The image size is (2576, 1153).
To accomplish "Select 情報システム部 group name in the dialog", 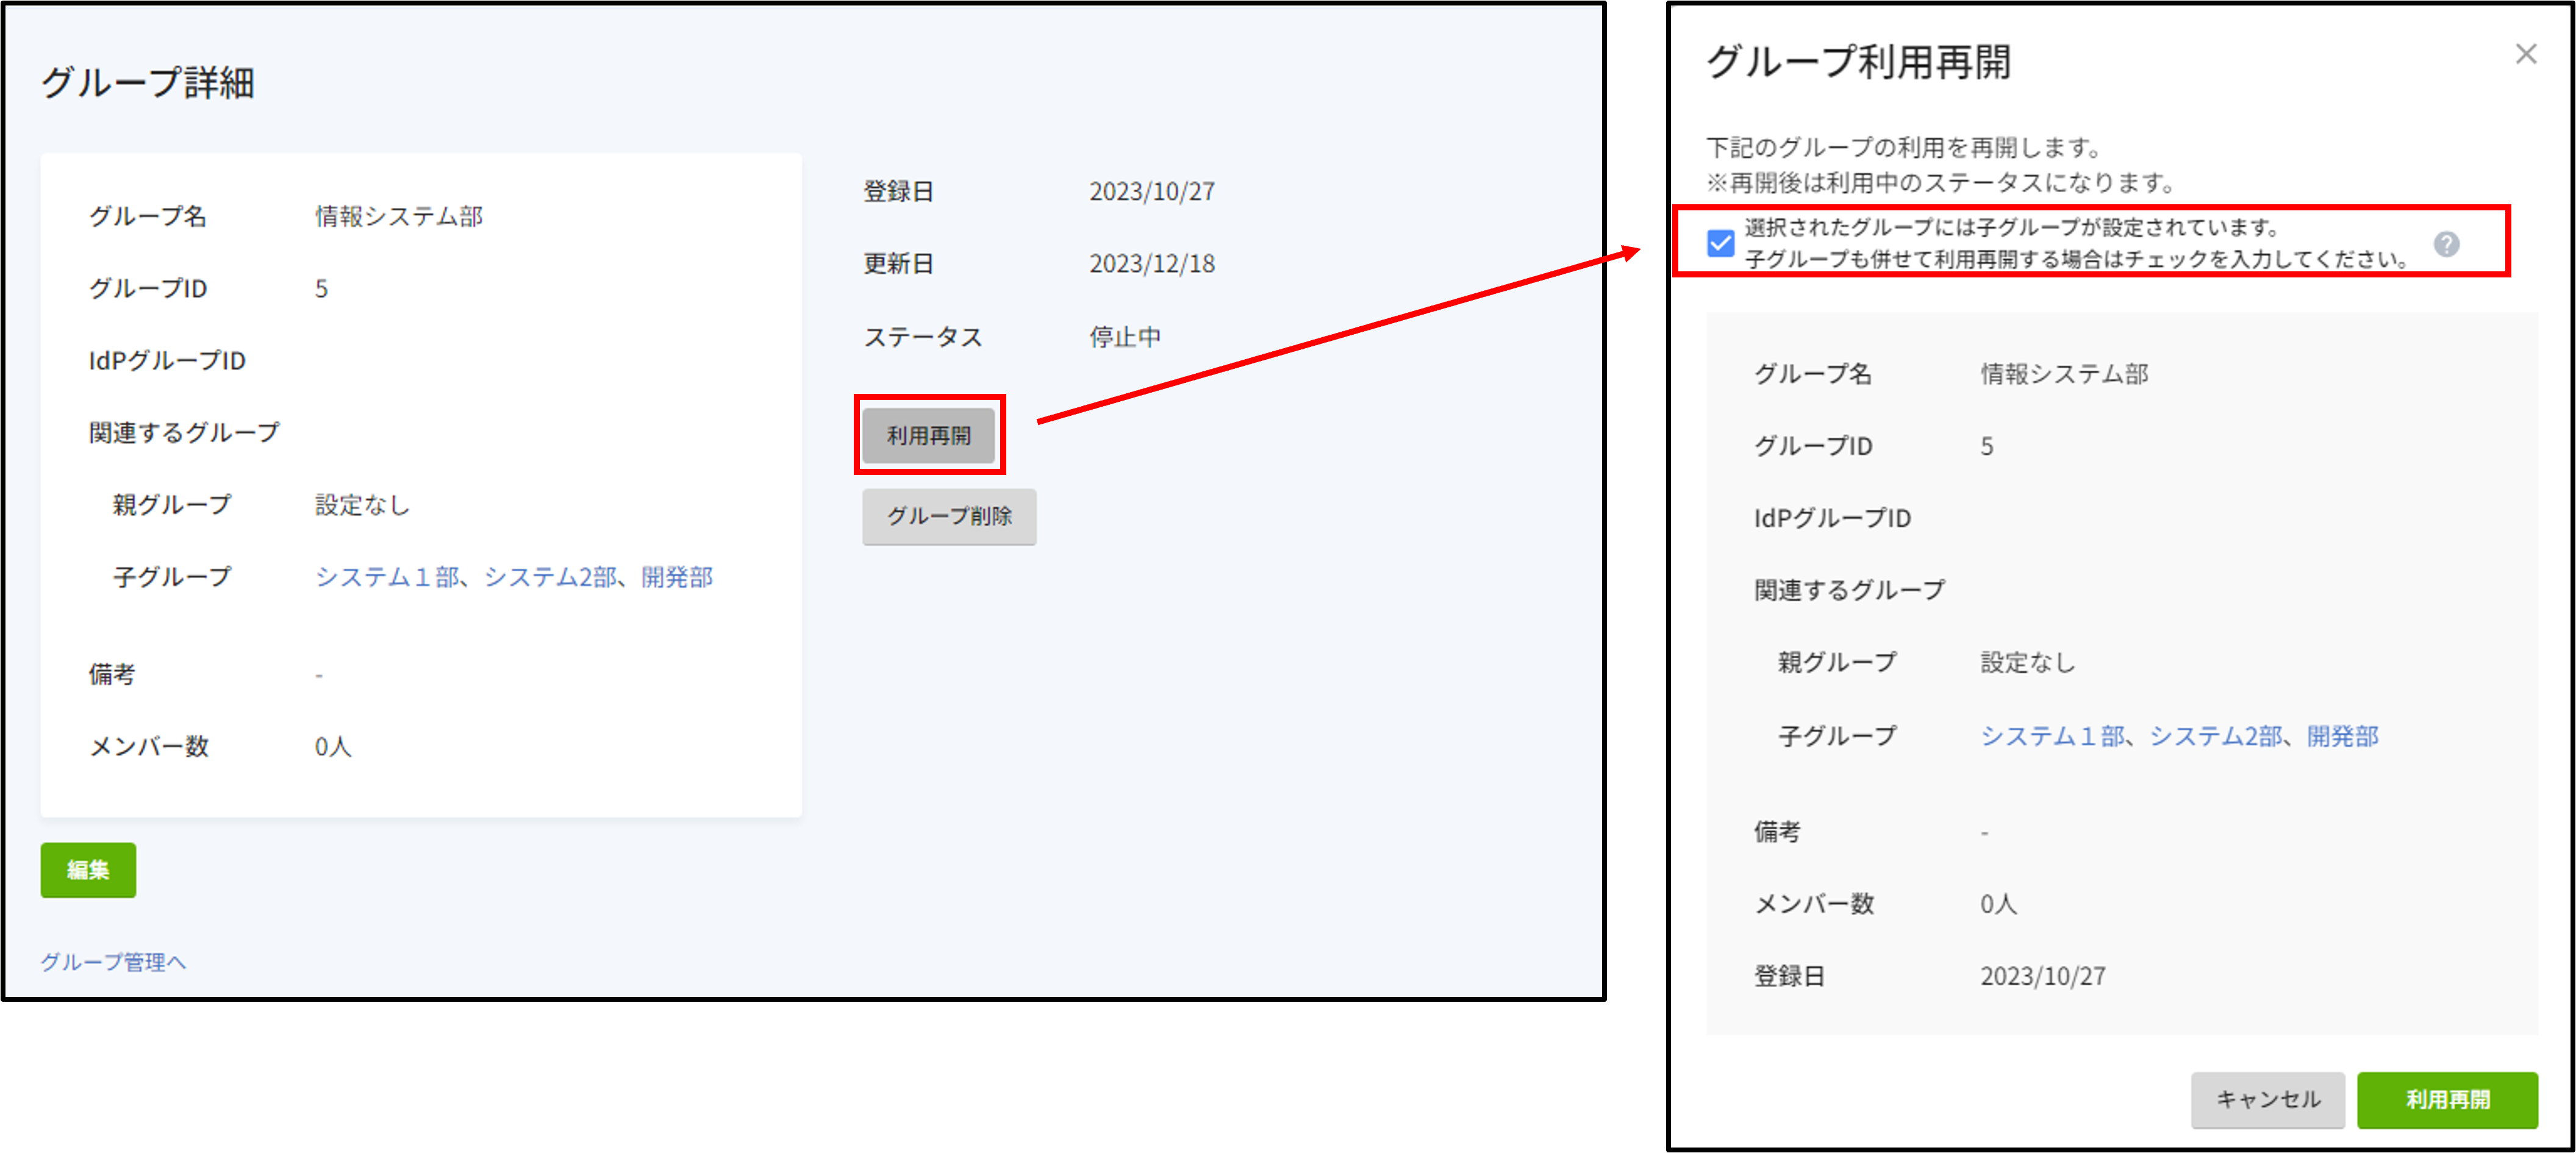I will [2064, 374].
